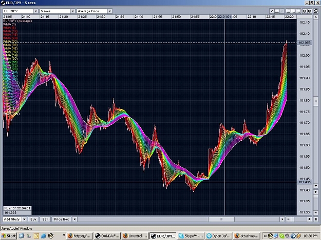Click the price axis minus zoom button
Screen dimensions: 321x240
[x=316, y=213]
